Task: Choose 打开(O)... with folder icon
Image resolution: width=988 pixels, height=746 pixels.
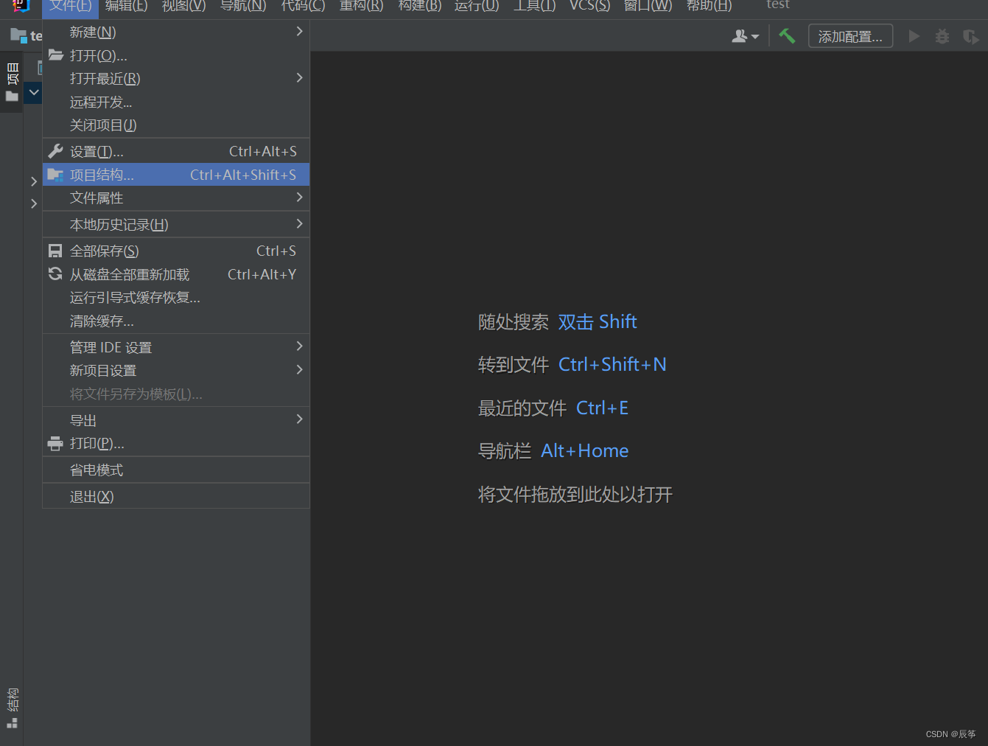Action: tap(176, 55)
